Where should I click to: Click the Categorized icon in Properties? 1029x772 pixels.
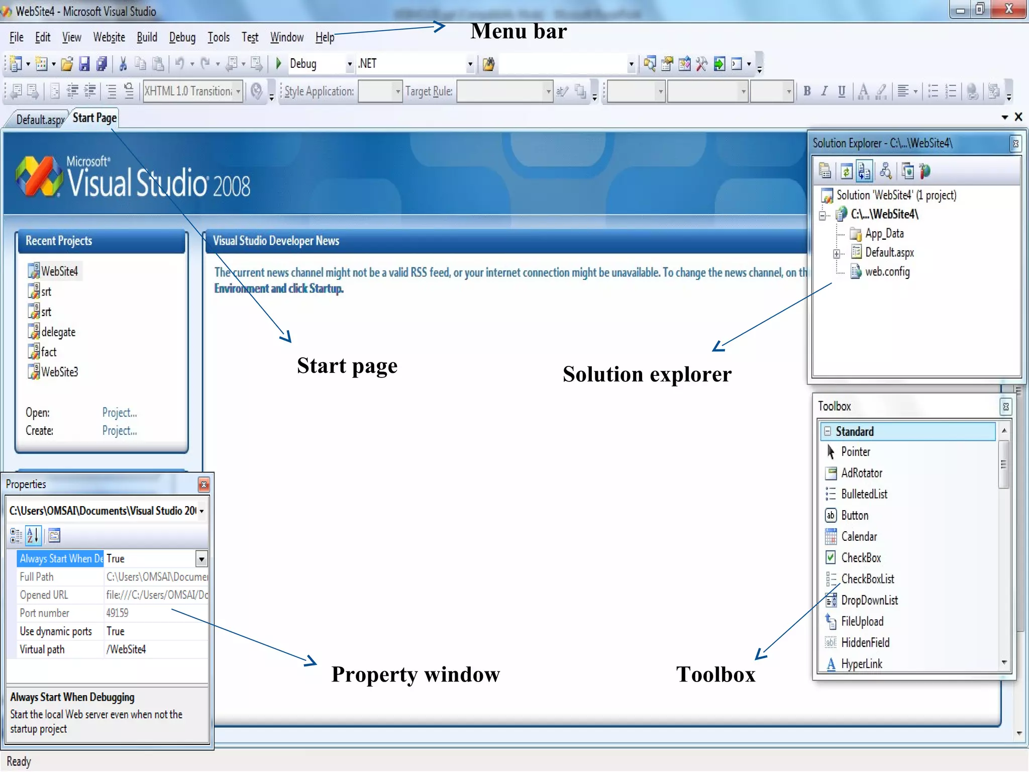point(16,536)
